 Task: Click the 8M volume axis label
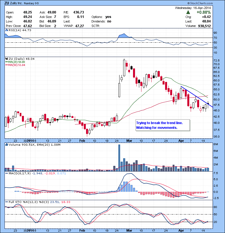[216, 144]
